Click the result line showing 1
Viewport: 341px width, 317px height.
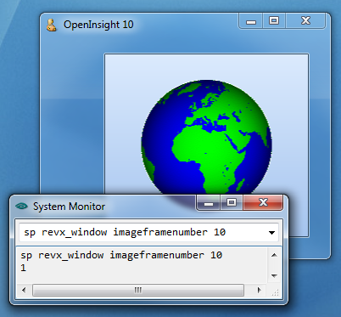click(x=23, y=268)
